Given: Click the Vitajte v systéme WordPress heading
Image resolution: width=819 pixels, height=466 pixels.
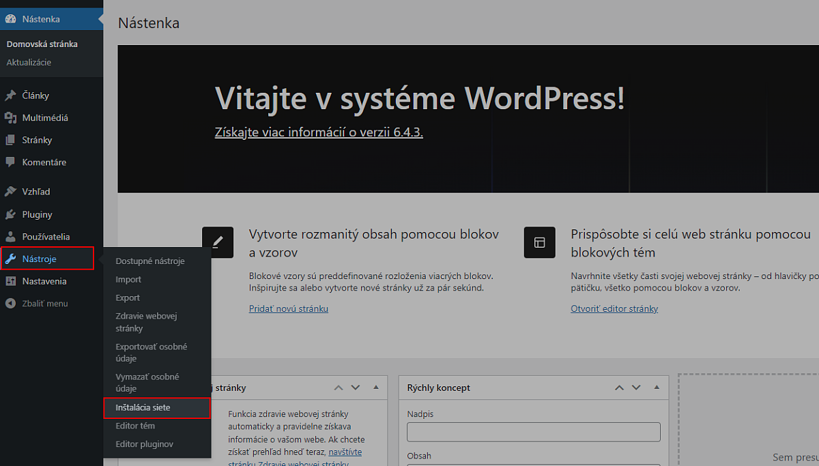Looking at the screenshot, I should click(420, 98).
